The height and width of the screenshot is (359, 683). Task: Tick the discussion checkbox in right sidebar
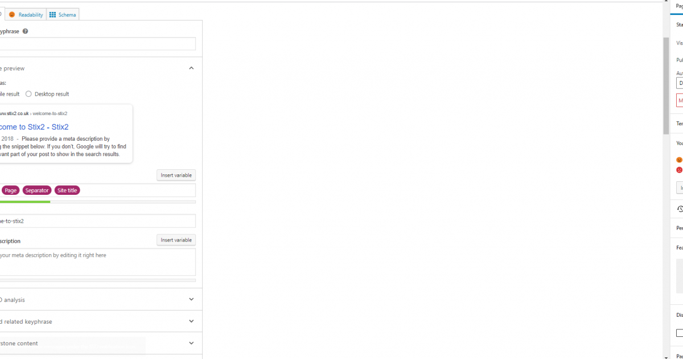tap(680, 333)
